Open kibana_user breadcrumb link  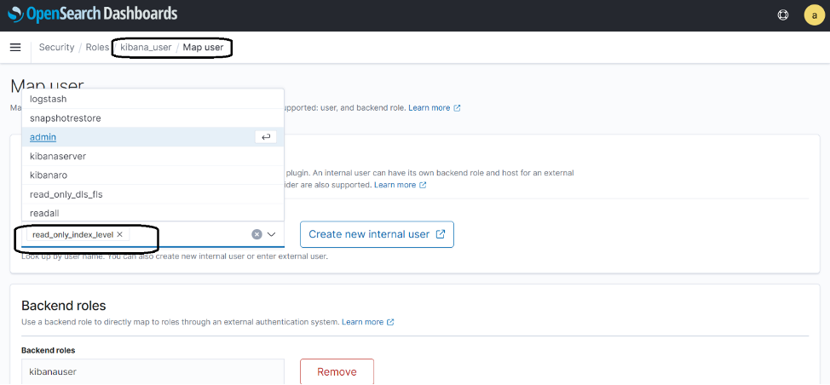[x=146, y=47]
